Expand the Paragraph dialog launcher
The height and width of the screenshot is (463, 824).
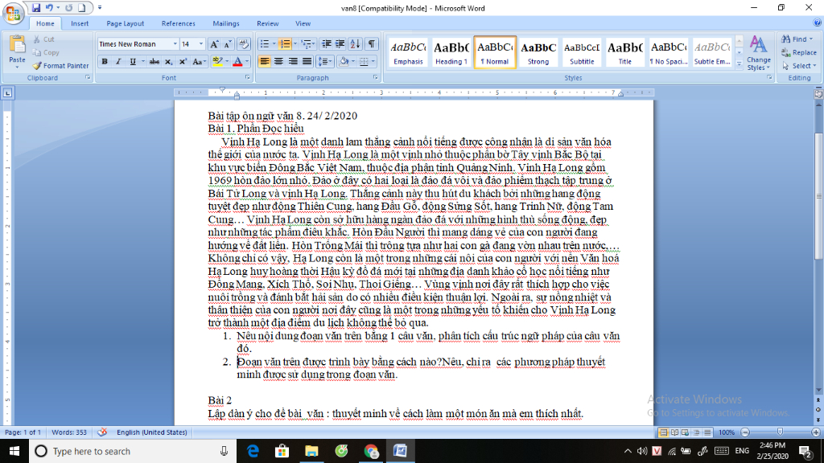tap(375, 77)
